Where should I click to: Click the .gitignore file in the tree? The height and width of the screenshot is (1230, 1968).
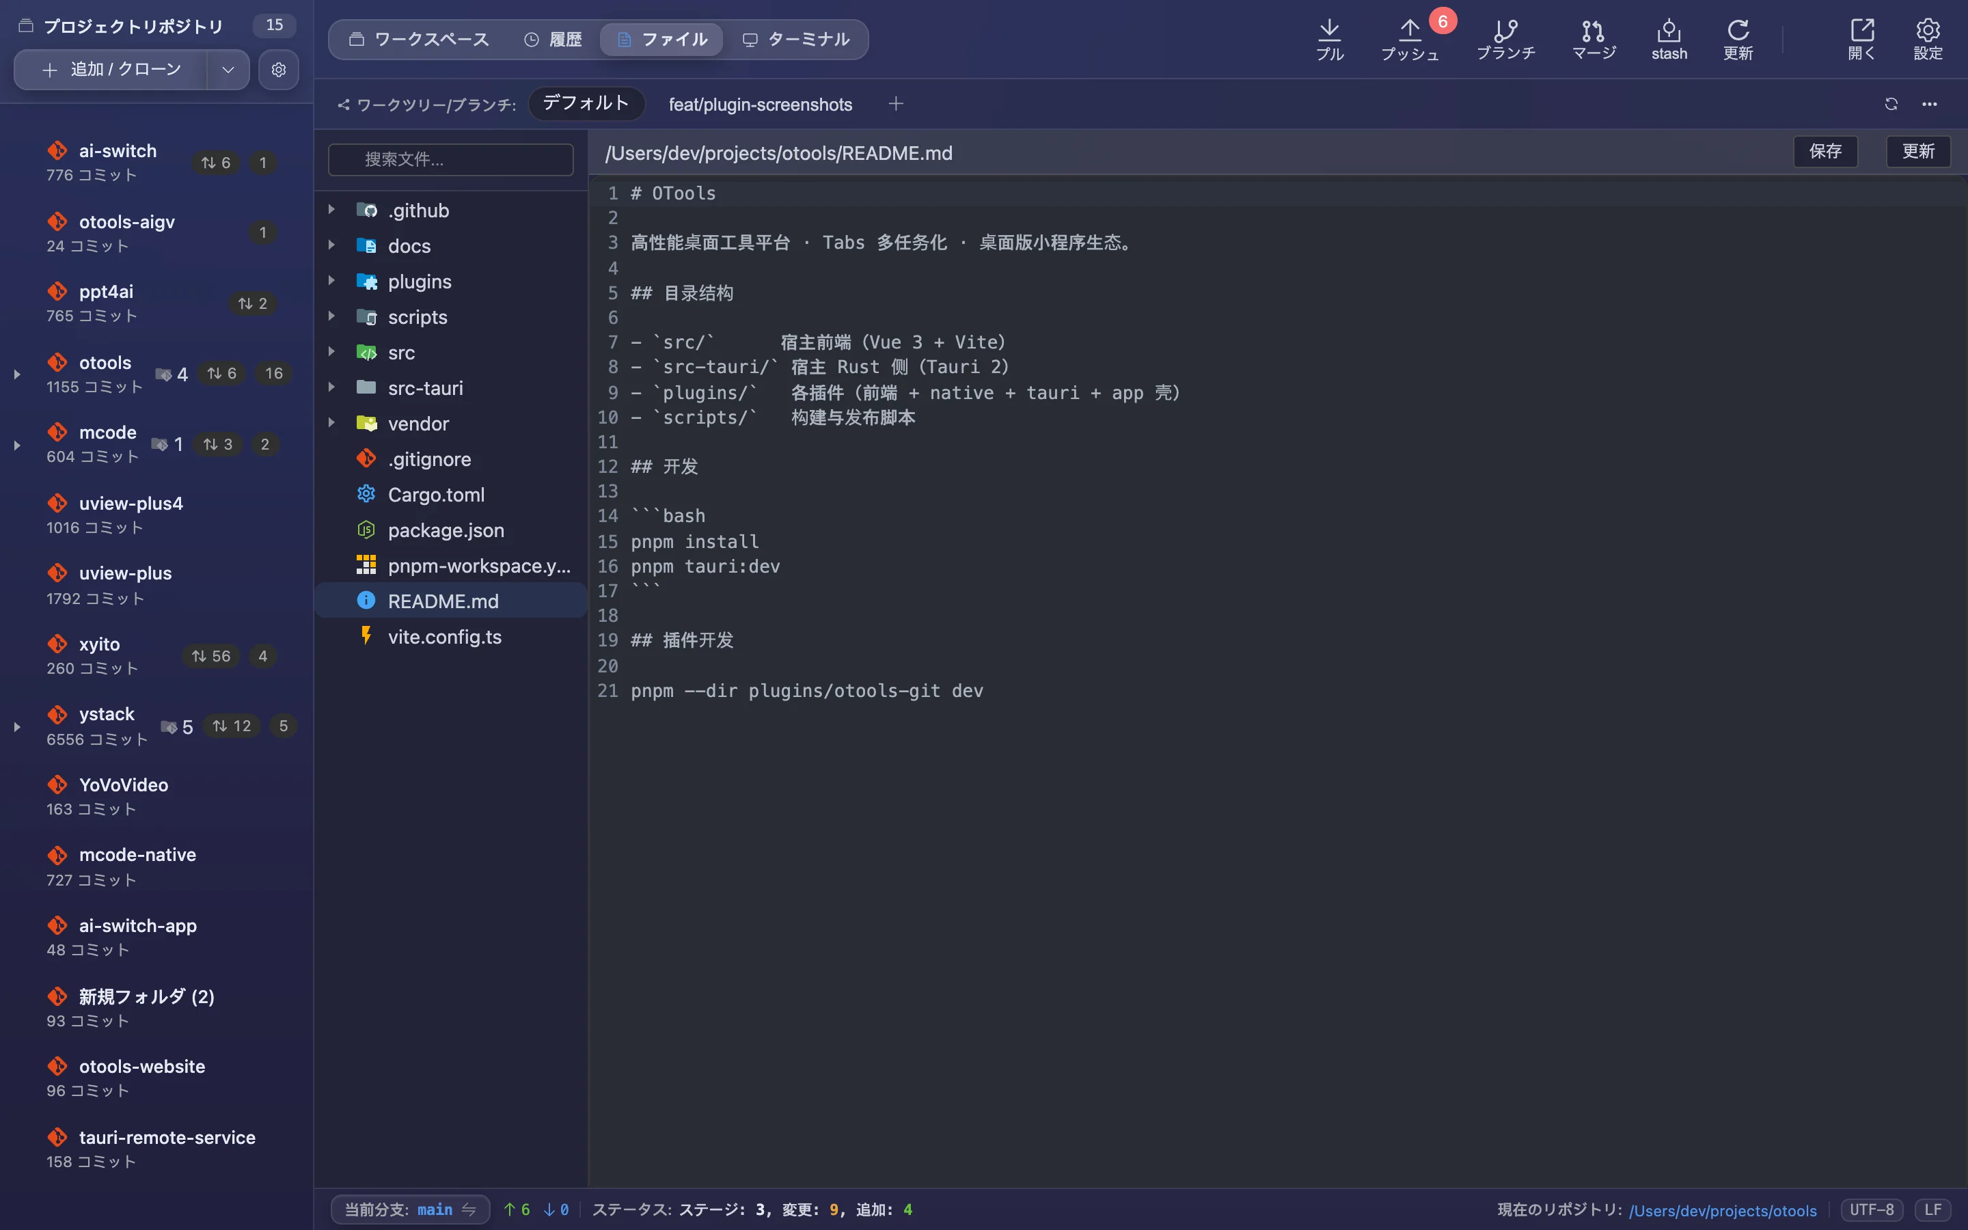[451, 460]
